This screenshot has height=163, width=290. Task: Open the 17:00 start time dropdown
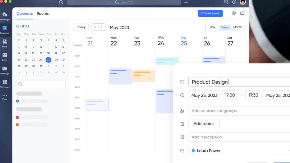[x=230, y=95]
